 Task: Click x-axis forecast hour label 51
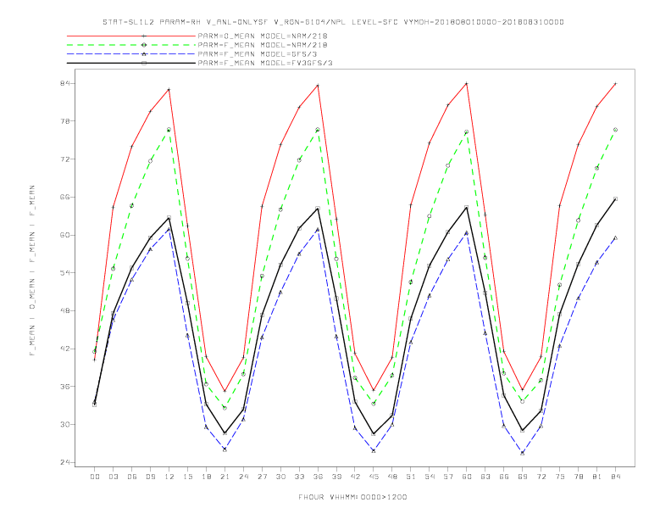click(x=411, y=477)
